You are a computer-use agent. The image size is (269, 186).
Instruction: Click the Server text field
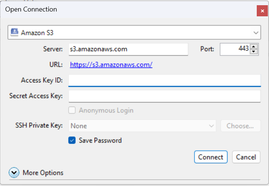128,49
